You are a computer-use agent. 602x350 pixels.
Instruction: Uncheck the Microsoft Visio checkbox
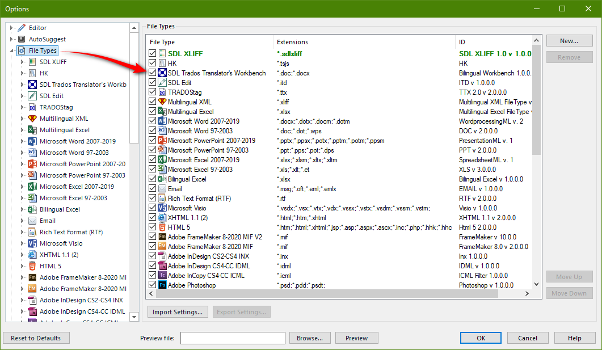point(153,208)
